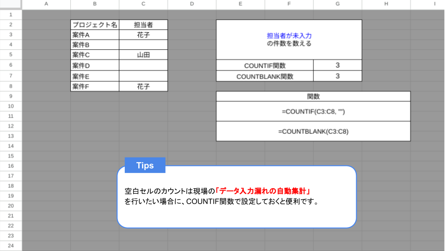Click the select-all corner box
This screenshot has width=447, height=251.
coord(11,4)
